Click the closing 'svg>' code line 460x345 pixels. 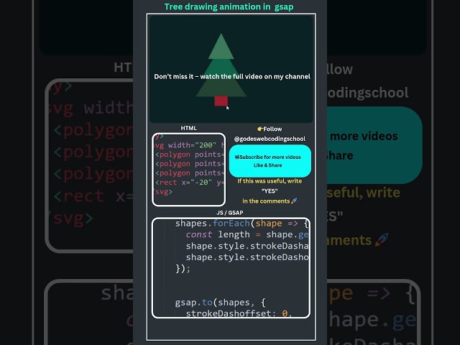click(x=163, y=192)
